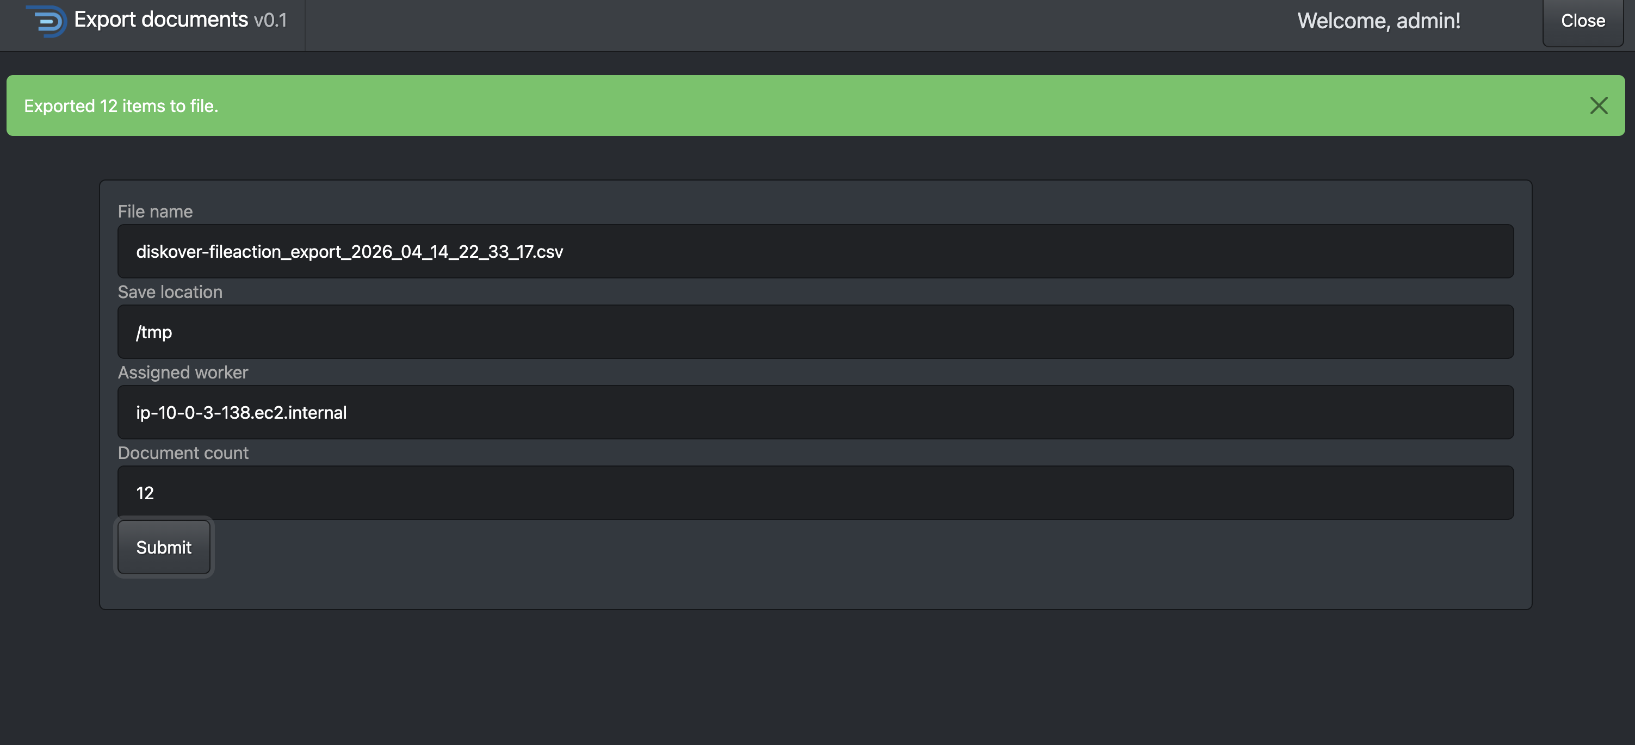The width and height of the screenshot is (1635, 745).
Task: Focus the File name input field
Action: click(x=815, y=251)
